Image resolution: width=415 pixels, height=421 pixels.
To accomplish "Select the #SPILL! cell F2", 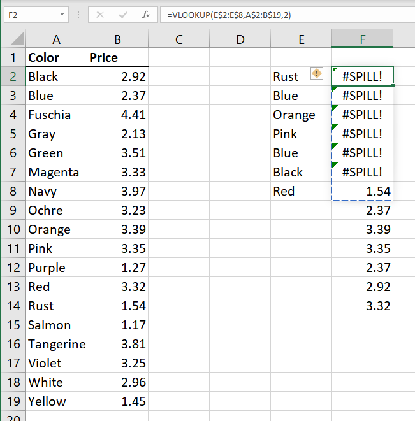I will [362, 76].
